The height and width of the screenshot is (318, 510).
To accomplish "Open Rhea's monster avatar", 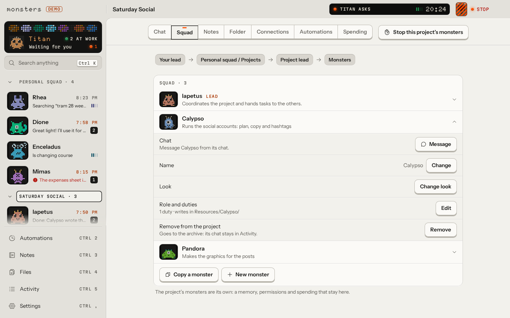I will point(18,101).
